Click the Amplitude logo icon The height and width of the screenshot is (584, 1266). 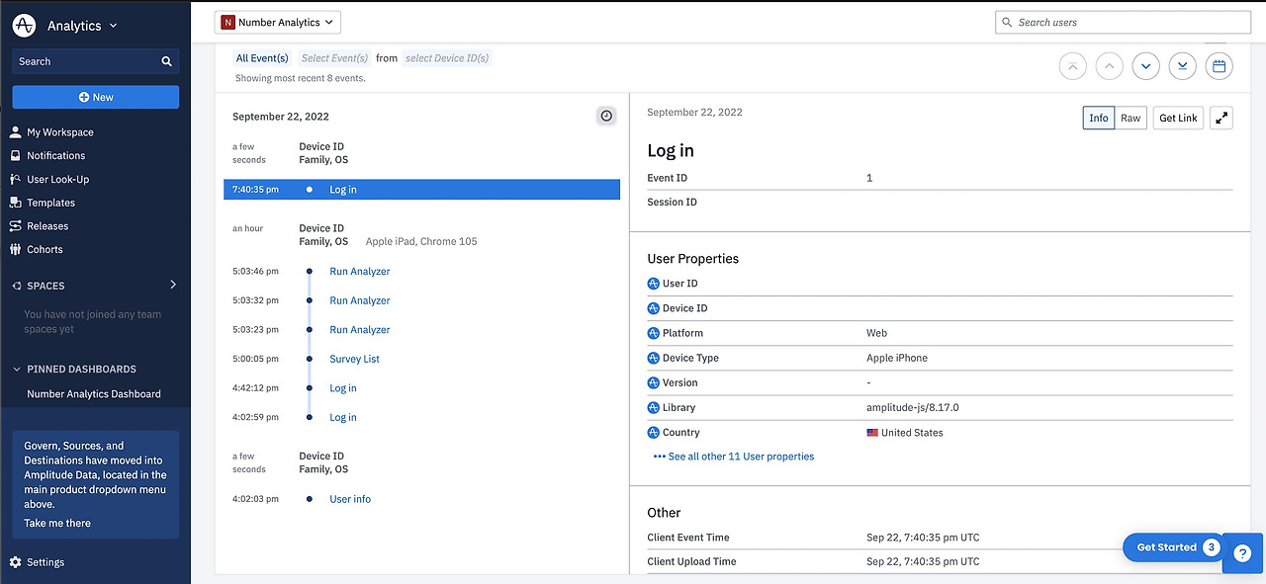[25, 26]
